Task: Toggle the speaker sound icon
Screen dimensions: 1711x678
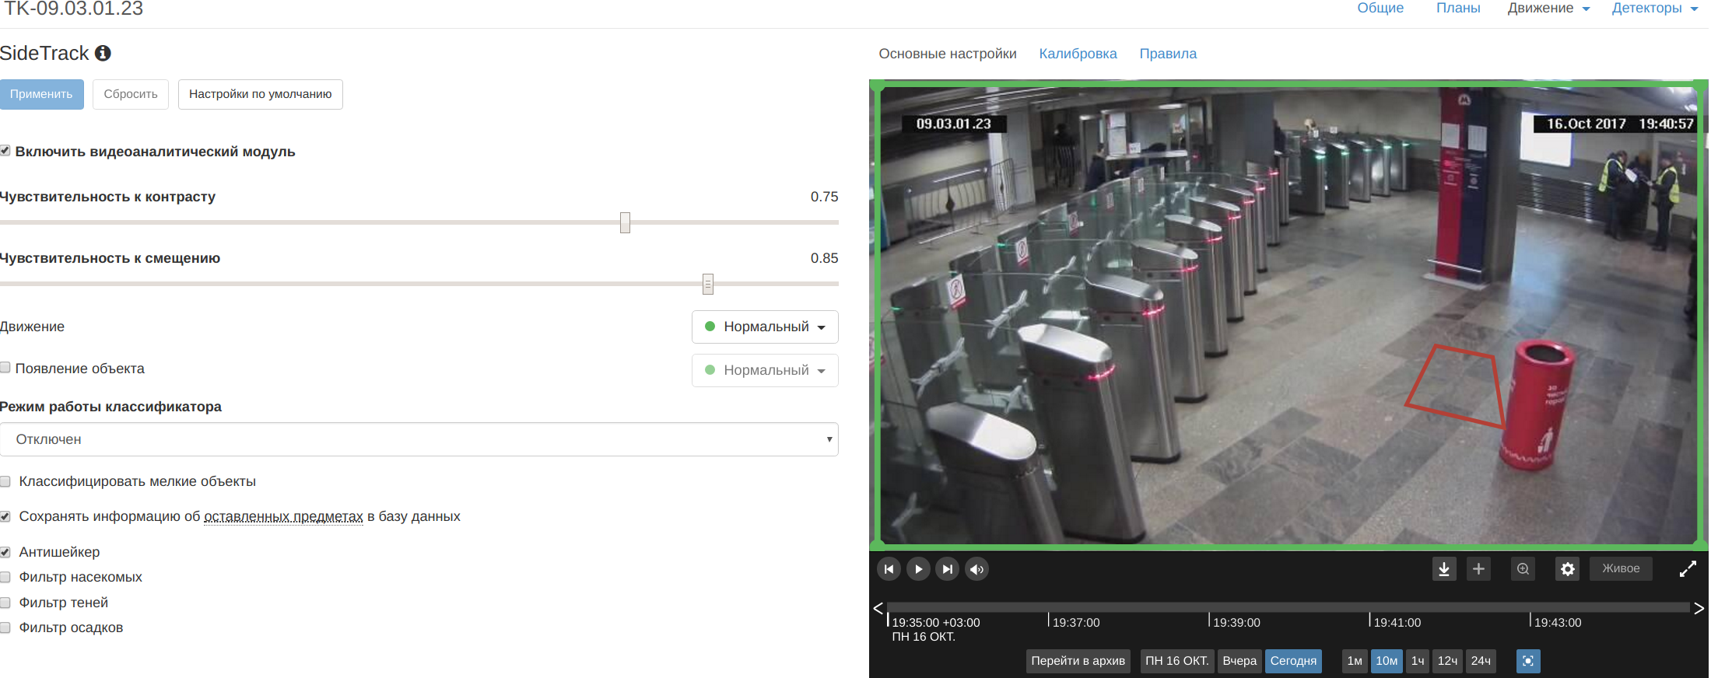Action: pyautogui.click(x=977, y=569)
